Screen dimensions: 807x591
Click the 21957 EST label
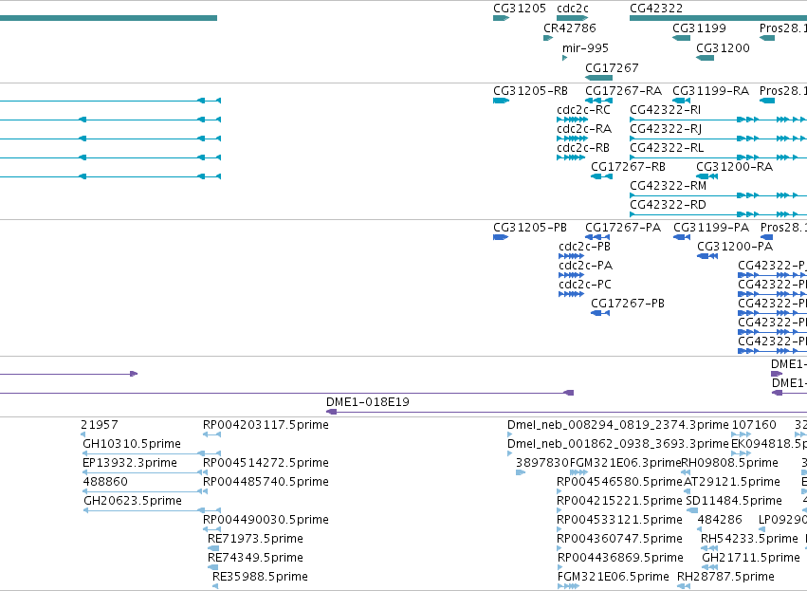click(x=100, y=425)
